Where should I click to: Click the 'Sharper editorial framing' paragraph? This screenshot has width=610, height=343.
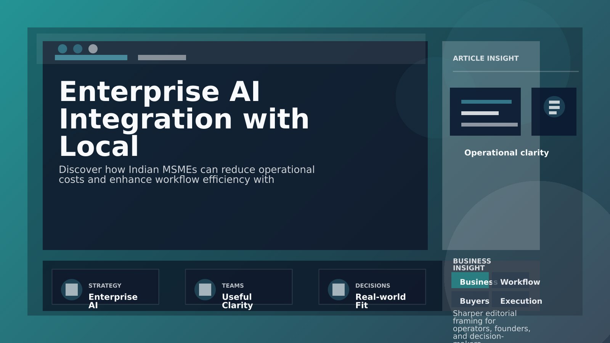492,327
